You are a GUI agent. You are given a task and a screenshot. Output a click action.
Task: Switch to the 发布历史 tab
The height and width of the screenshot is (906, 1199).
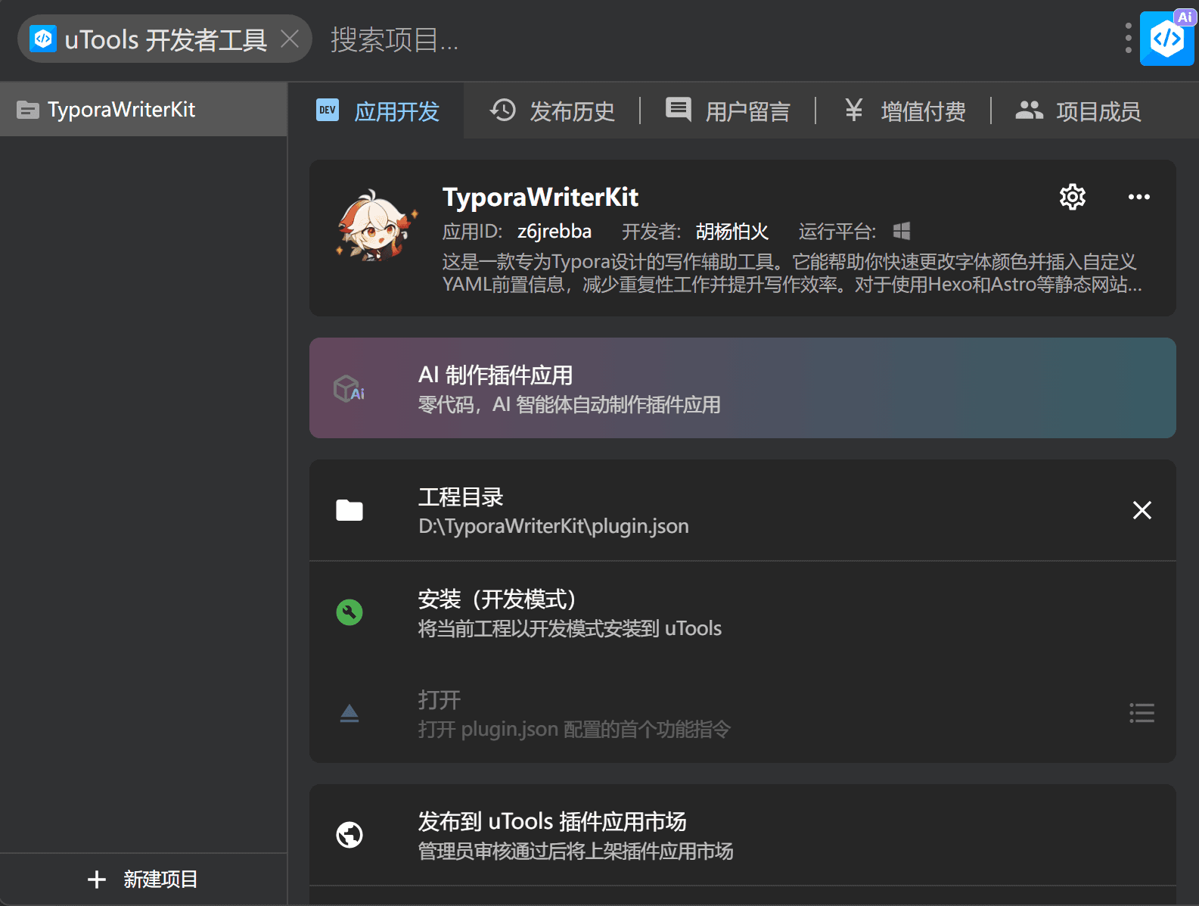552,111
